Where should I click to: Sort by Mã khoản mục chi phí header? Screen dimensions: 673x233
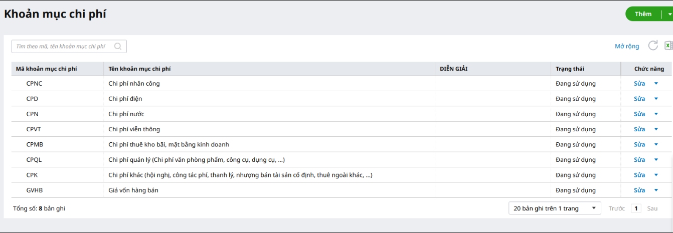click(46, 69)
